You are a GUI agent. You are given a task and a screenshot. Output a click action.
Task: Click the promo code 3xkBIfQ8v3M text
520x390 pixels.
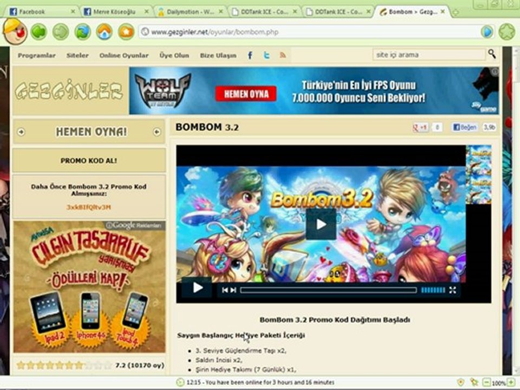(x=88, y=207)
